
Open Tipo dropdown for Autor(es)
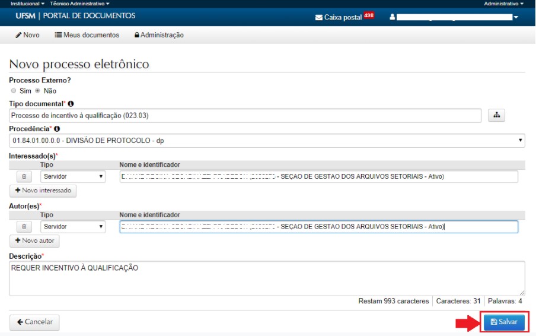tap(72, 227)
